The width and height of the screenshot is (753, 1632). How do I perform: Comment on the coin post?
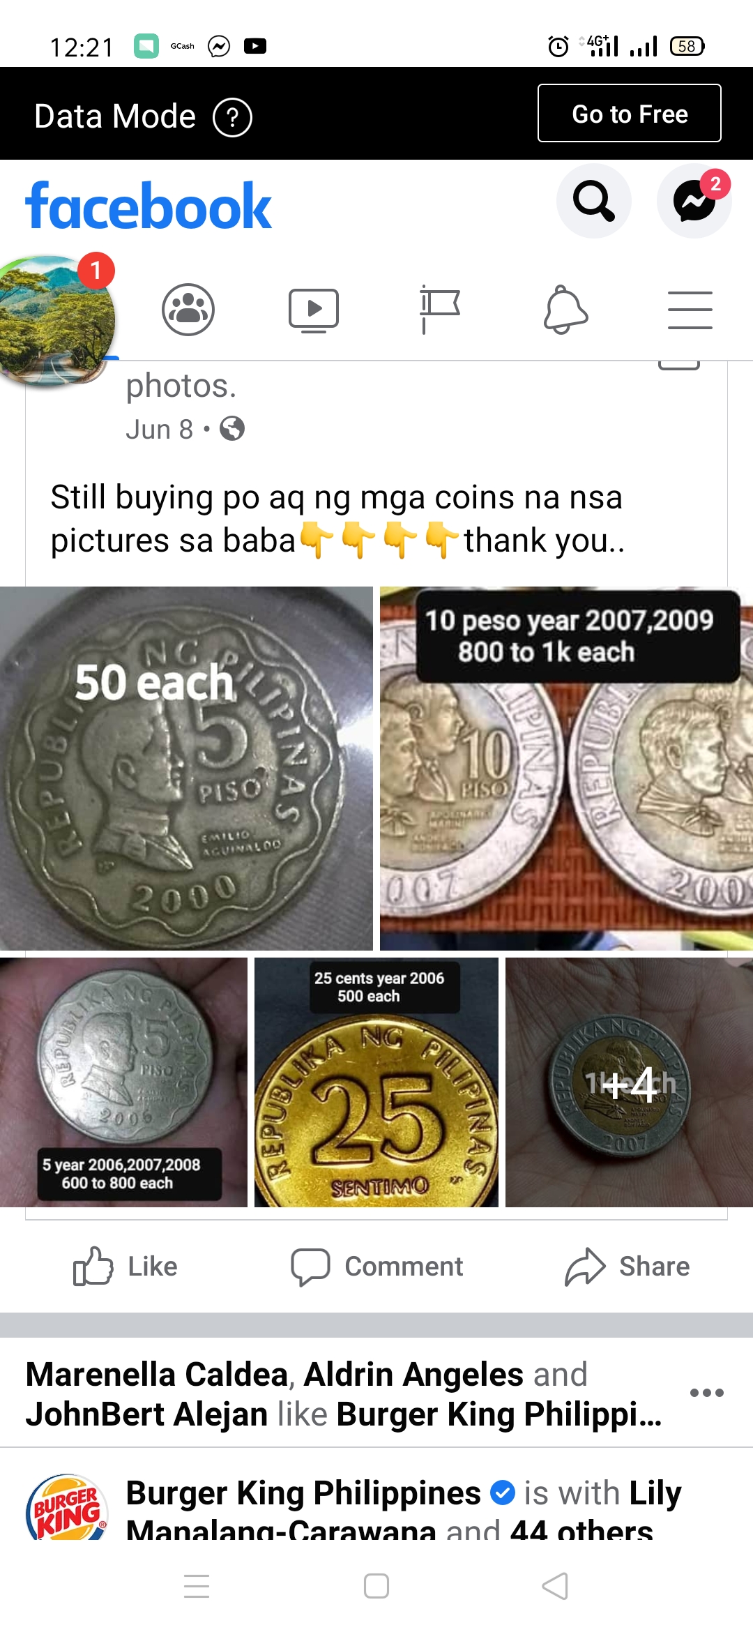click(x=376, y=1266)
